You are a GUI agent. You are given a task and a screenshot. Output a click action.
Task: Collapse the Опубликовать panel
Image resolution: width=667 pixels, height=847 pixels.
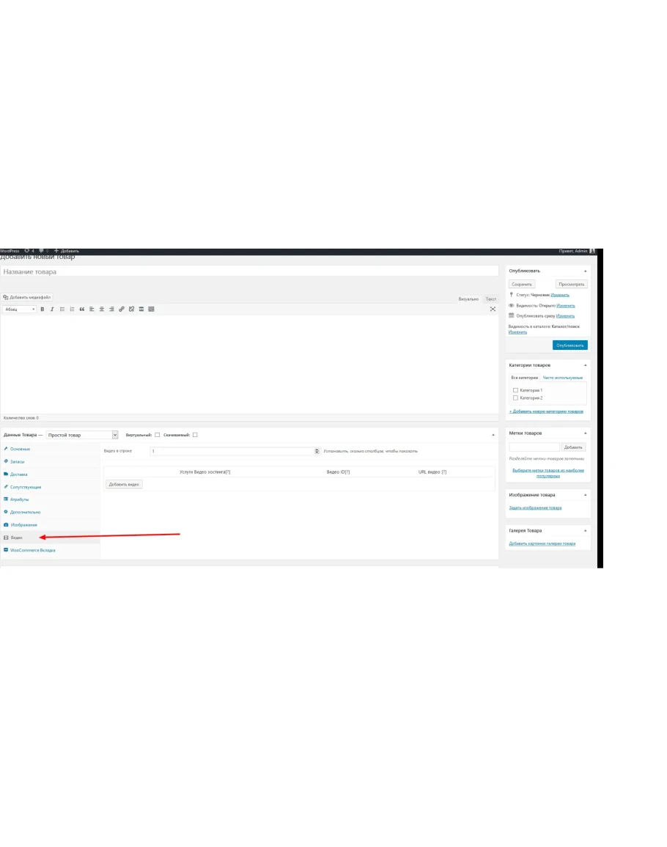click(x=585, y=271)
